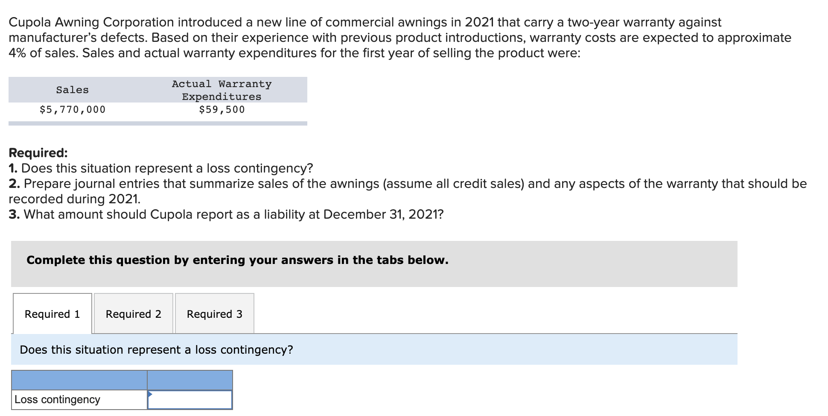Select the $5,770,000 Sales figure
Screen dimensions: 828x416
[73, 109]
